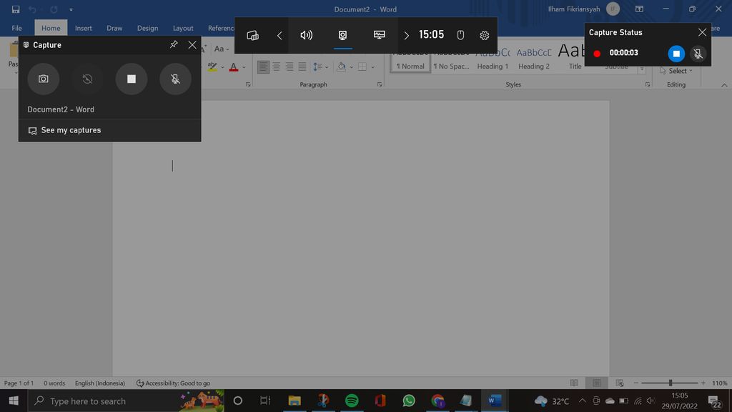Screen dimensions: 732x412
Task: Take a screenshot using the camera icon
Action: click(44, 79)
